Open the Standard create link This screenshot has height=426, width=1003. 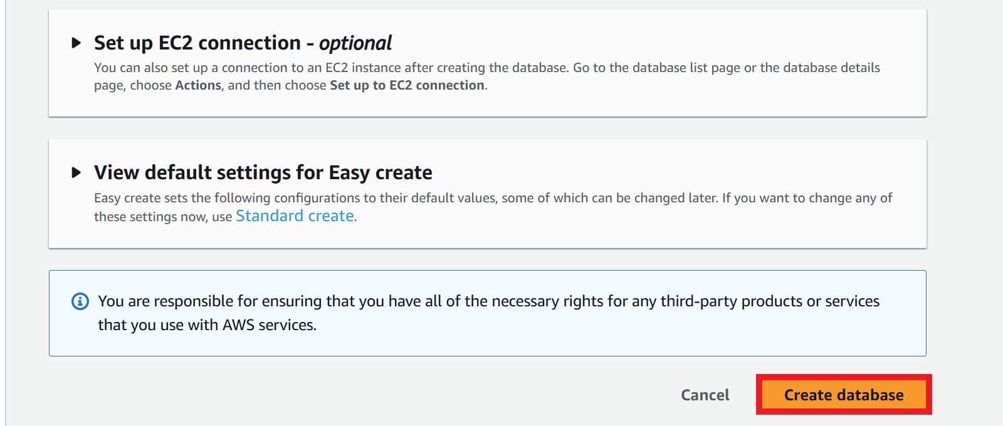tap(295, 216)
